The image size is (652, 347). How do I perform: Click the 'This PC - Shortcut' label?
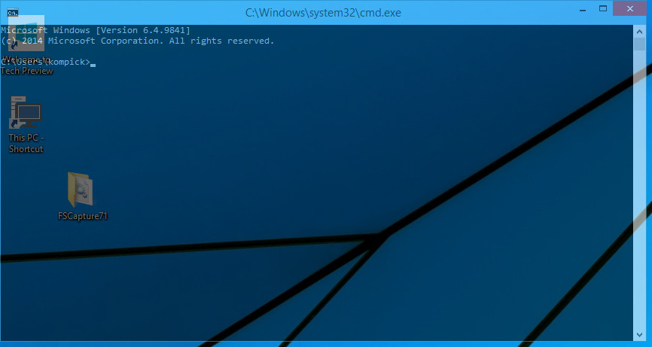[26, 143]
